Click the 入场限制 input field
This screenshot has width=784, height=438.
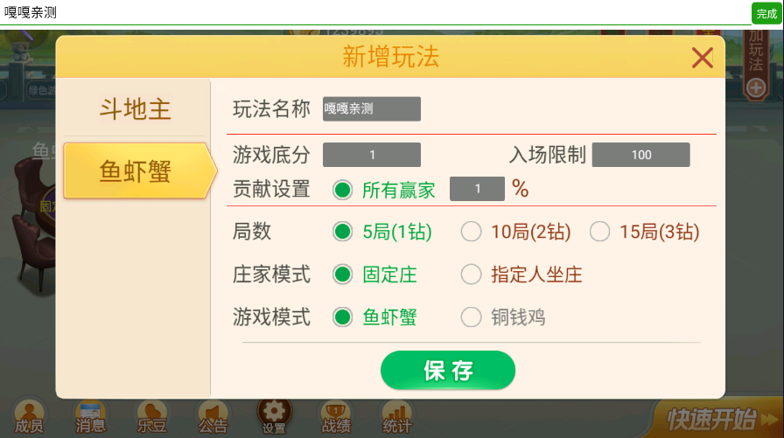point(640,155)
